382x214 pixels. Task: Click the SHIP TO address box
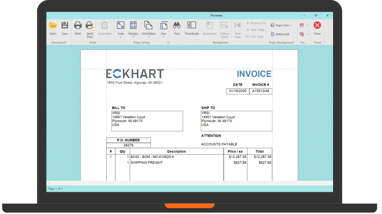[x=236, y=121]
